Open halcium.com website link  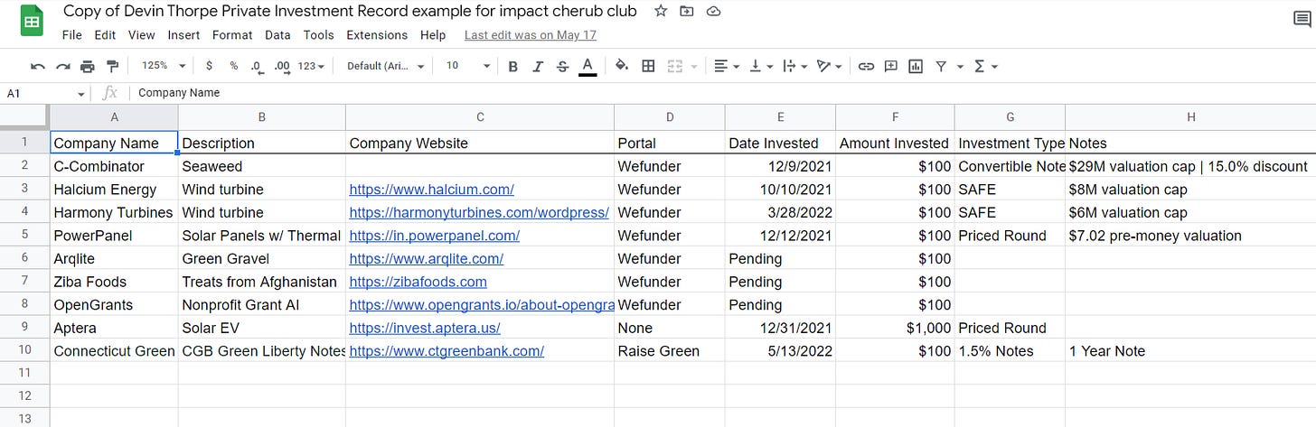pos(431,190)
